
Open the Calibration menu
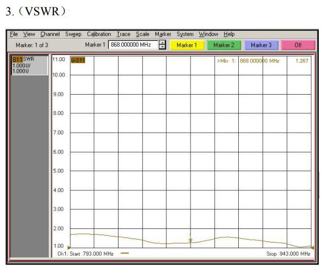(x=99, y=34)
